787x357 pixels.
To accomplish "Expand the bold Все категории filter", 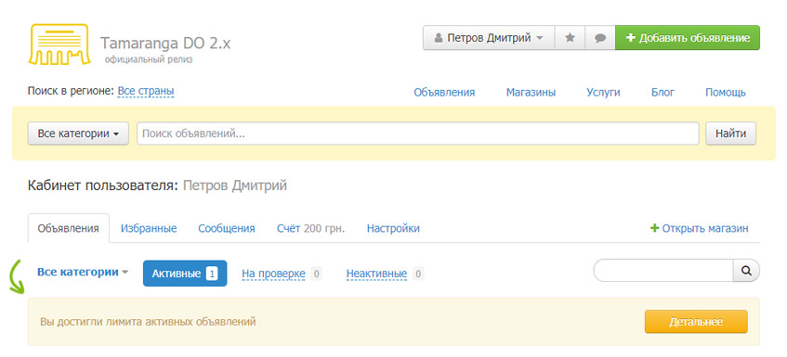I will [x=83, y=272].
